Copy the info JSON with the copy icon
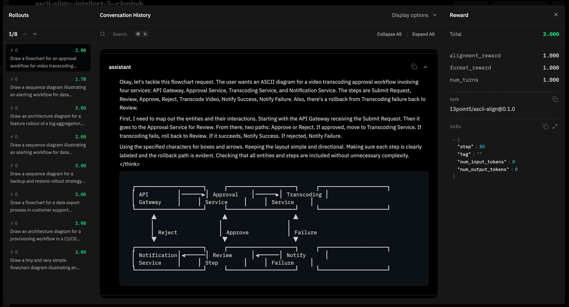This screenshot has width=569, height=307. [x=546, y=126]
